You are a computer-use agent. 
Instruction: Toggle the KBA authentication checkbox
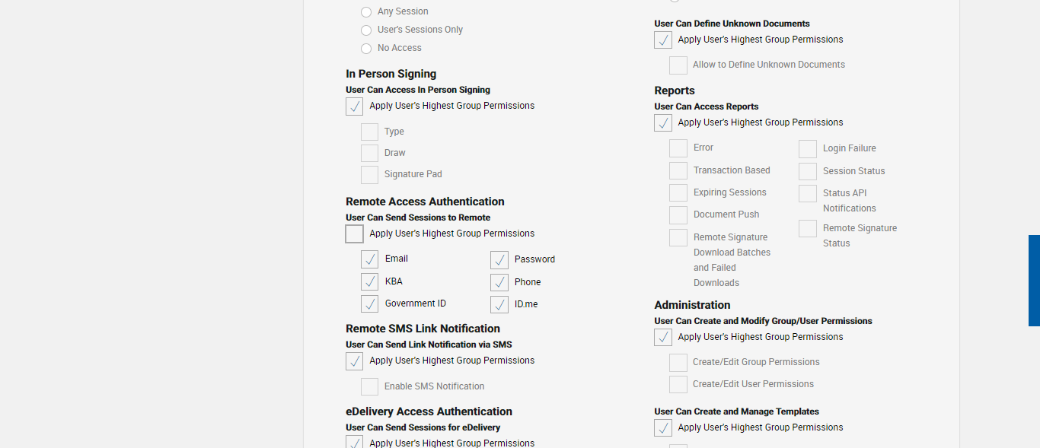(370, 282)
